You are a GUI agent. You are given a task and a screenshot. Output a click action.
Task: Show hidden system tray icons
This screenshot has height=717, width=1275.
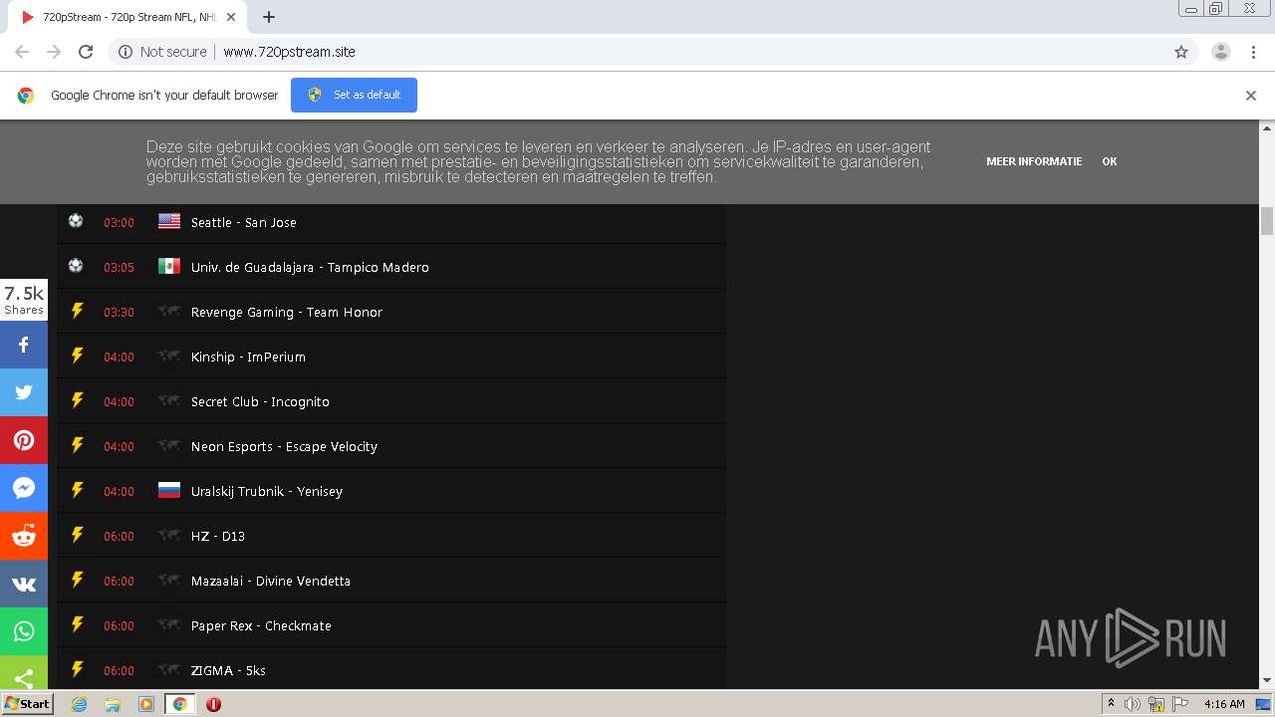pyautogui.click(x=1111, y=704)
